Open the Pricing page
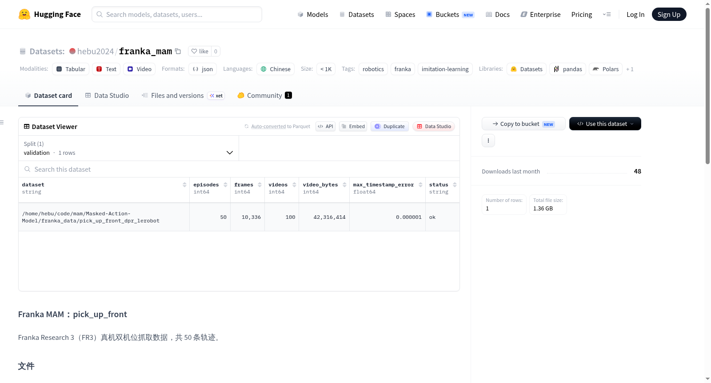 pyautogui.click(x=582, y=14)
